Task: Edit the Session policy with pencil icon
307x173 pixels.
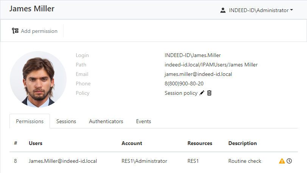Action: (x=202, y=93)
